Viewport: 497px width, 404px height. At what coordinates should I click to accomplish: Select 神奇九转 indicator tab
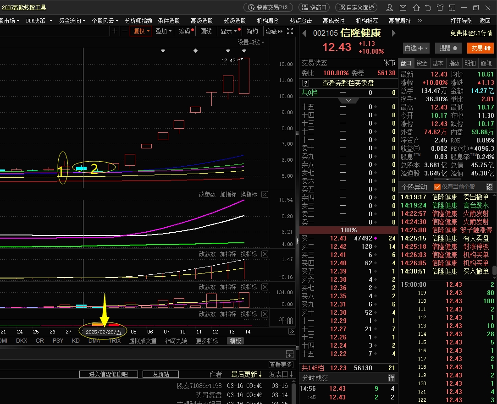tap(176, 341)
